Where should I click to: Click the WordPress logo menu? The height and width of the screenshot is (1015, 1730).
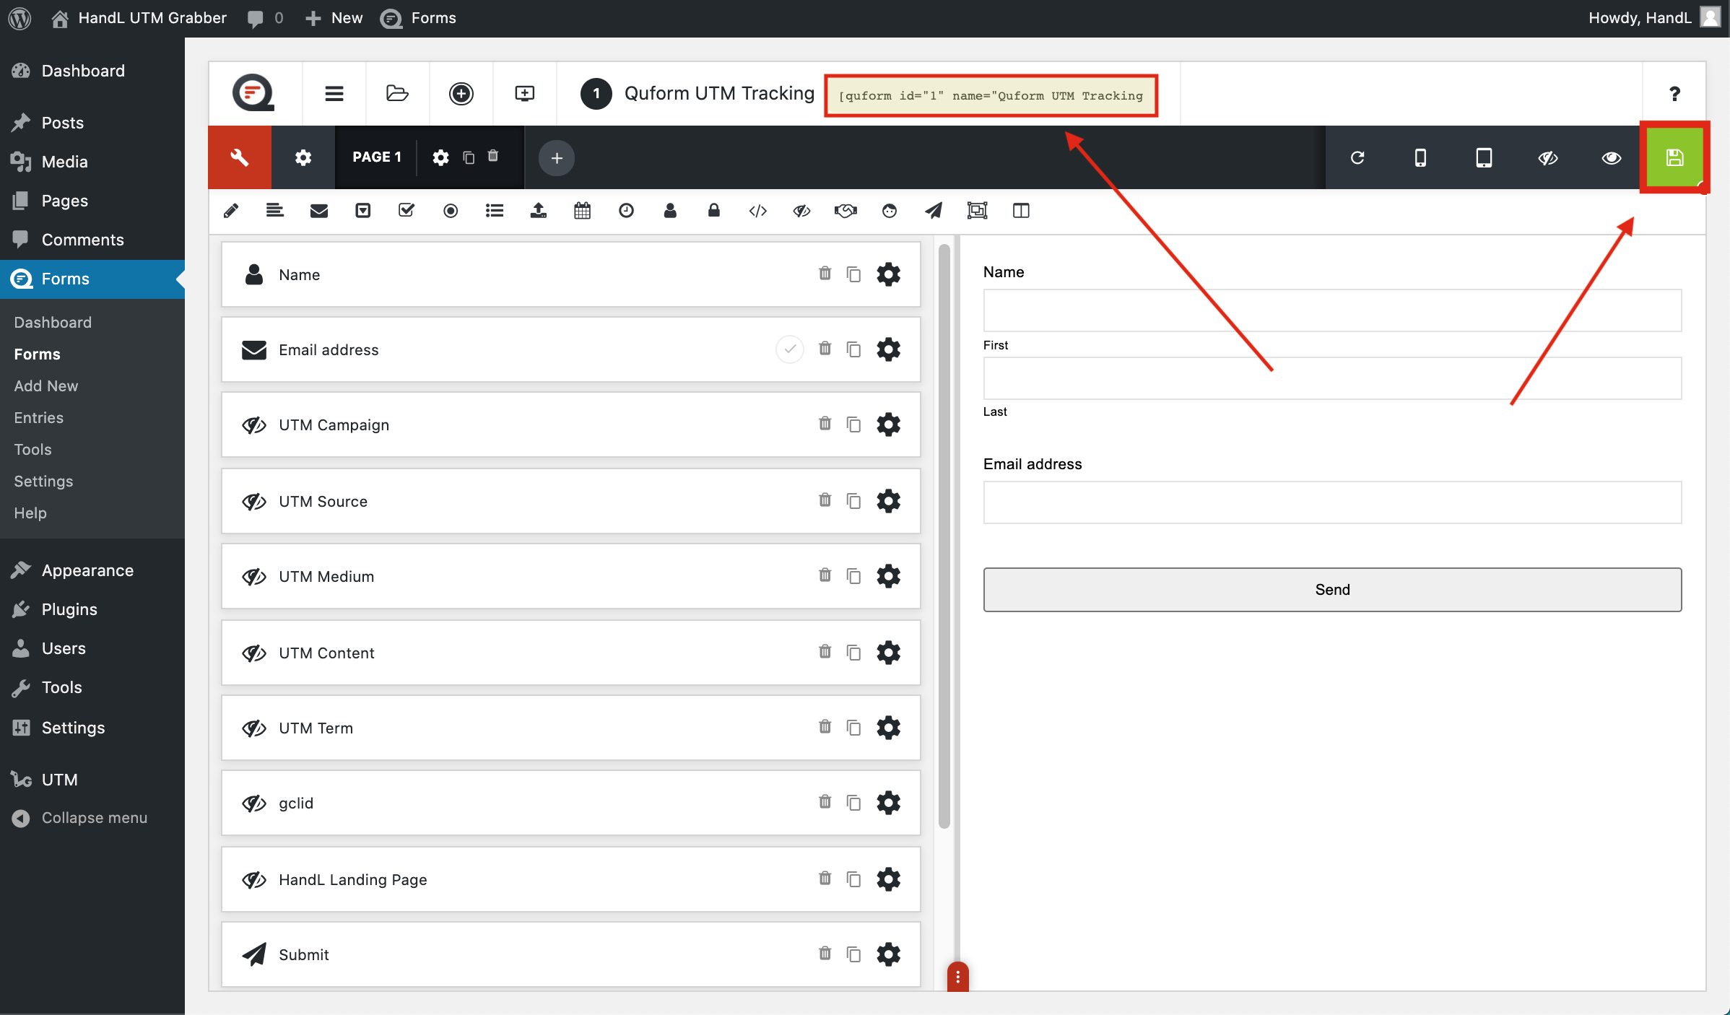coord(19,18)
